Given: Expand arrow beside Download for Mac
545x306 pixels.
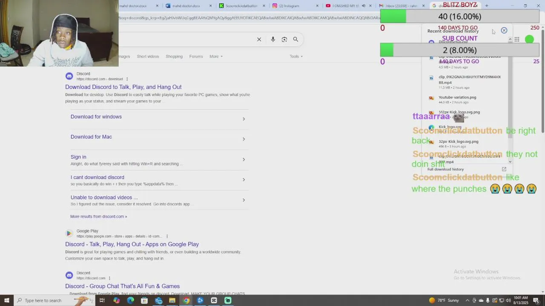Looking at the screenshot, I should coord(244,139).
